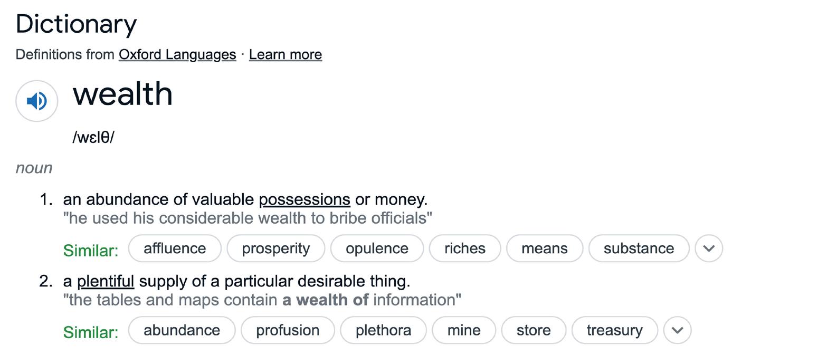Open the mine synonym chip
The image size is (818, 364).
(x=463, y=330)
